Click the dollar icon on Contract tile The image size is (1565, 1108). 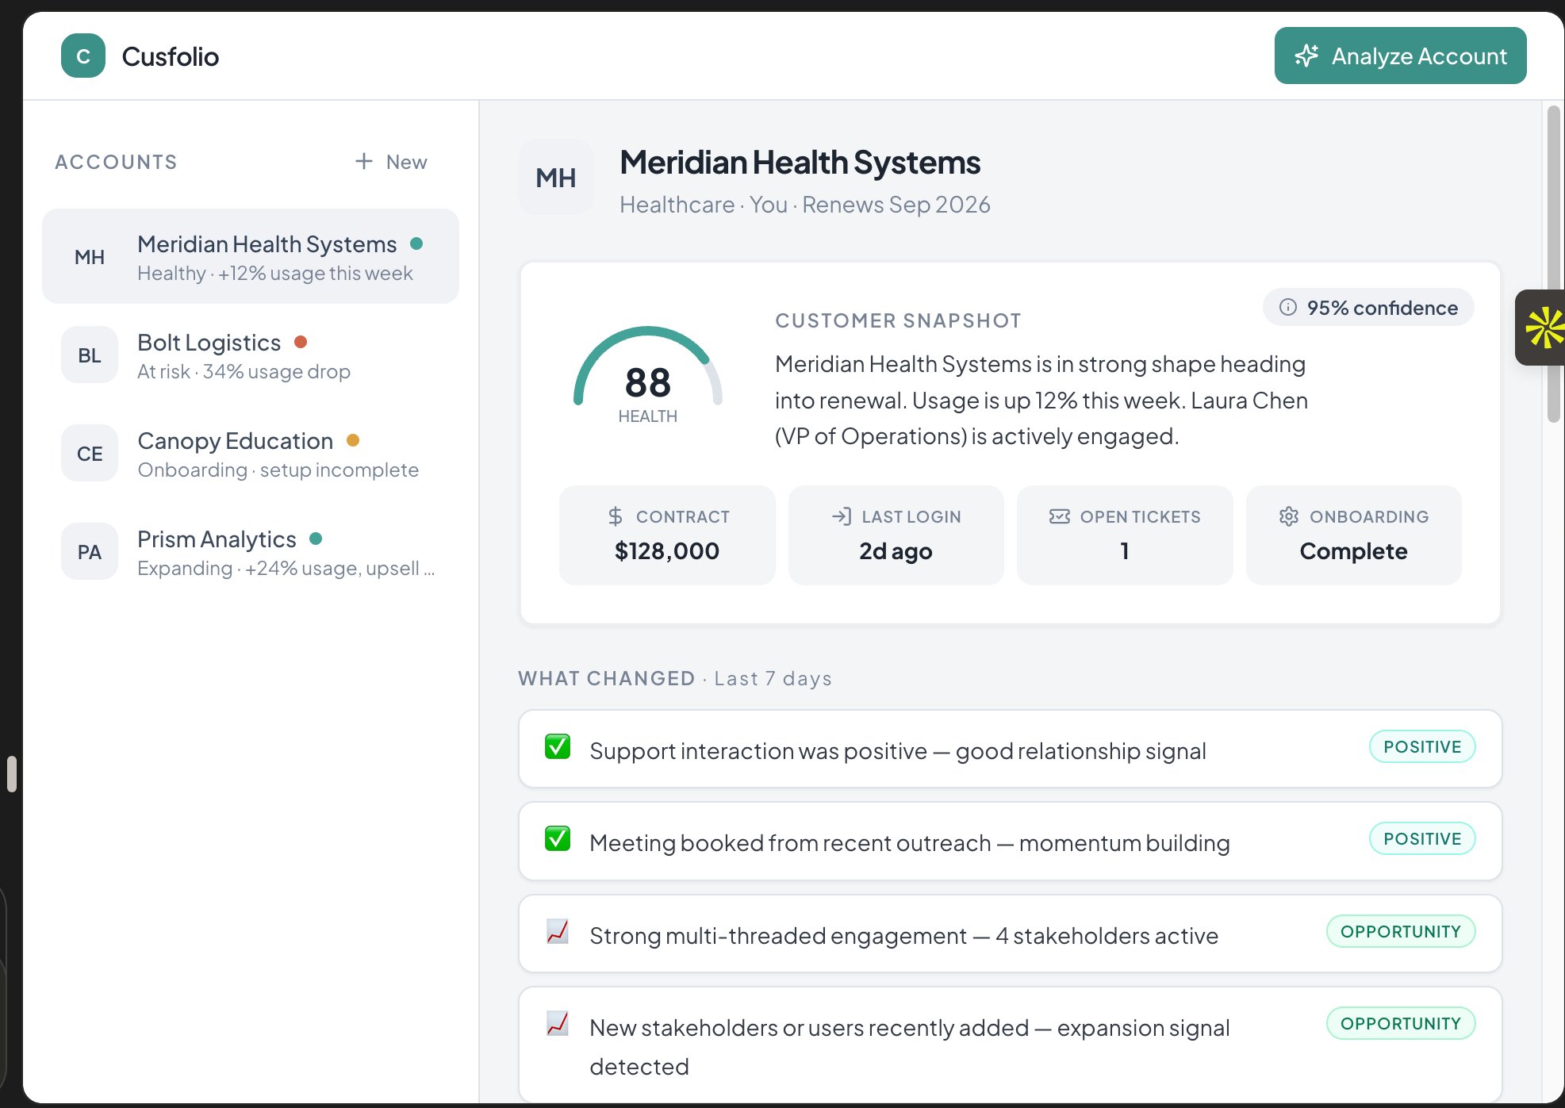tap(616, 516)
